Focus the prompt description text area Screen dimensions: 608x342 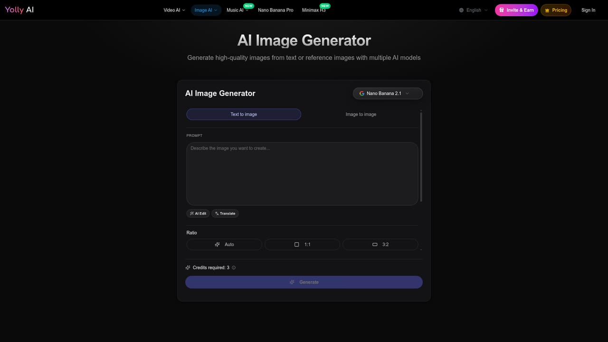302,174
